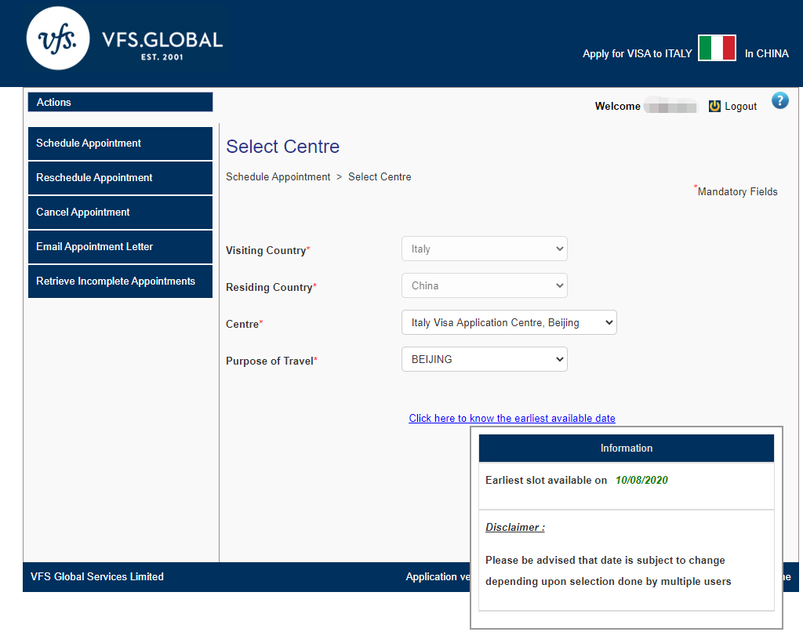The image size is (803, 632).
Task: Click the In CHINA header text
Action: (x=767, y=53)
